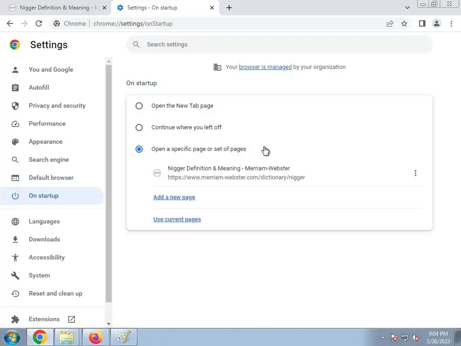Open a new tab with the plus button
This screenshot has width=461, height=346.
tap(229, 8)
